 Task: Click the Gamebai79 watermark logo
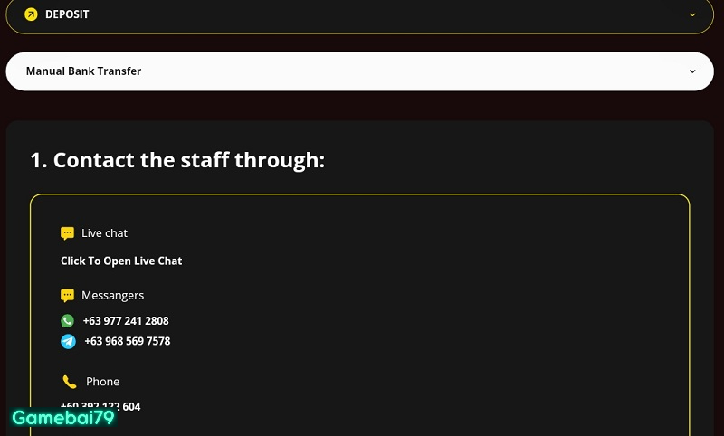[x=62, y=418]
